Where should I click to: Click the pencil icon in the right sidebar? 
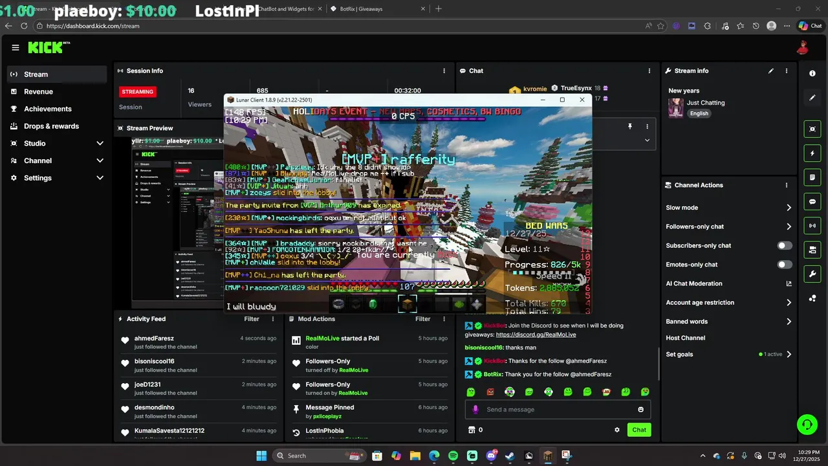[x=812, y=98]
